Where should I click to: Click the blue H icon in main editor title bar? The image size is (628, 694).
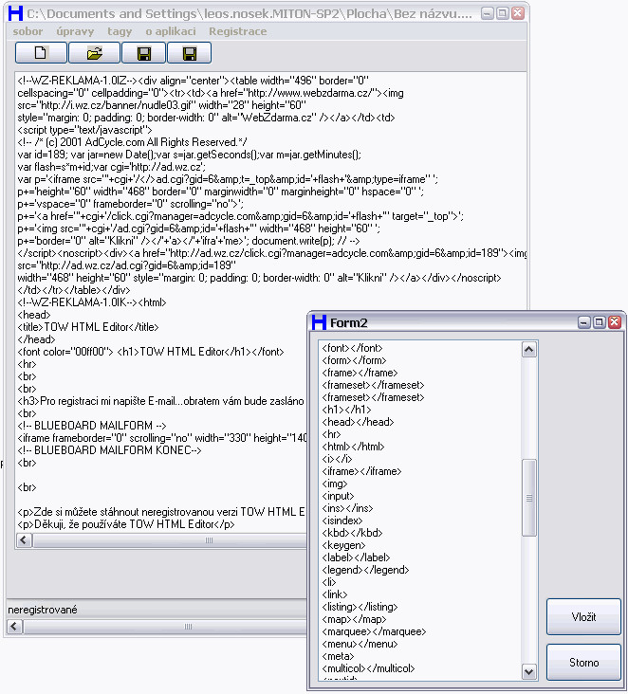[x=15, y=13]
